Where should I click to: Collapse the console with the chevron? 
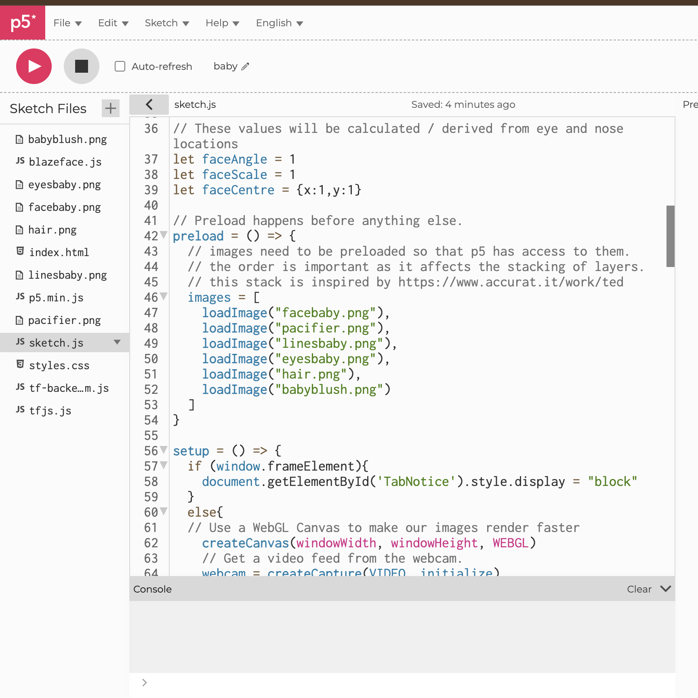(x=666, y=589)
